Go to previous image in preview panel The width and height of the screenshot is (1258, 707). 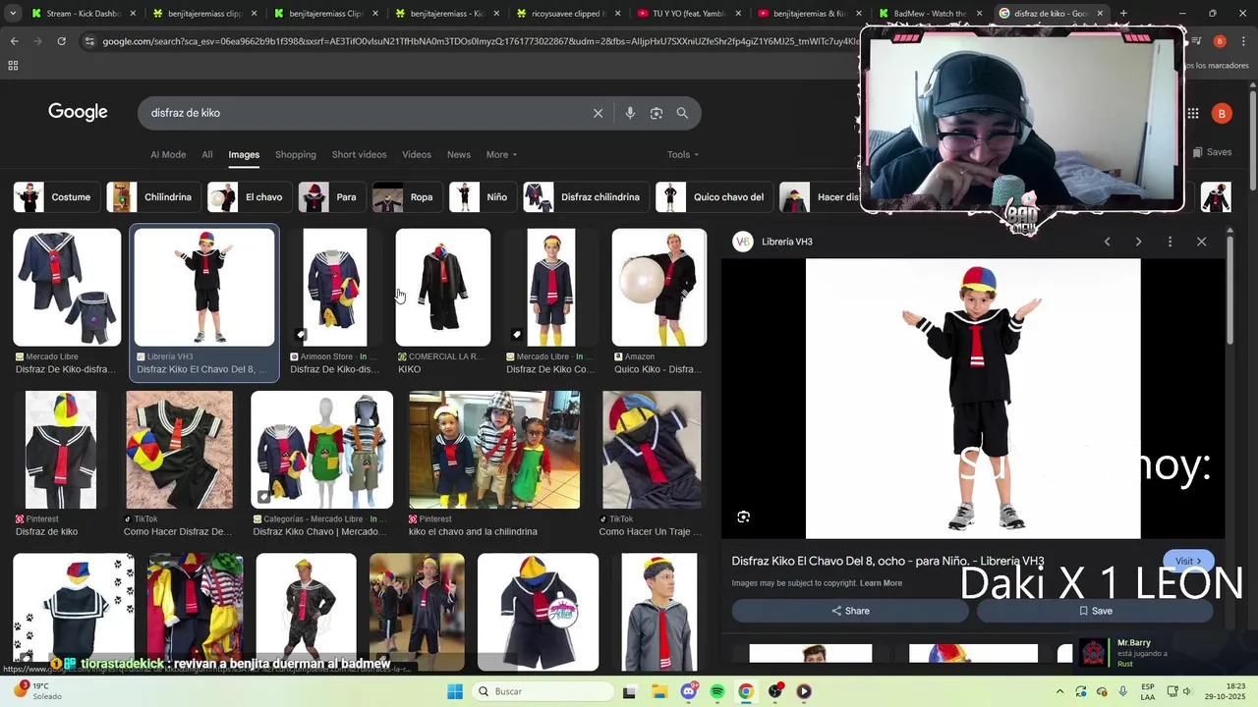tap(1107, 242)
